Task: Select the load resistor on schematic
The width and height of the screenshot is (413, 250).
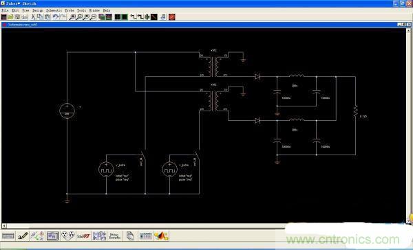Action: 356,111
